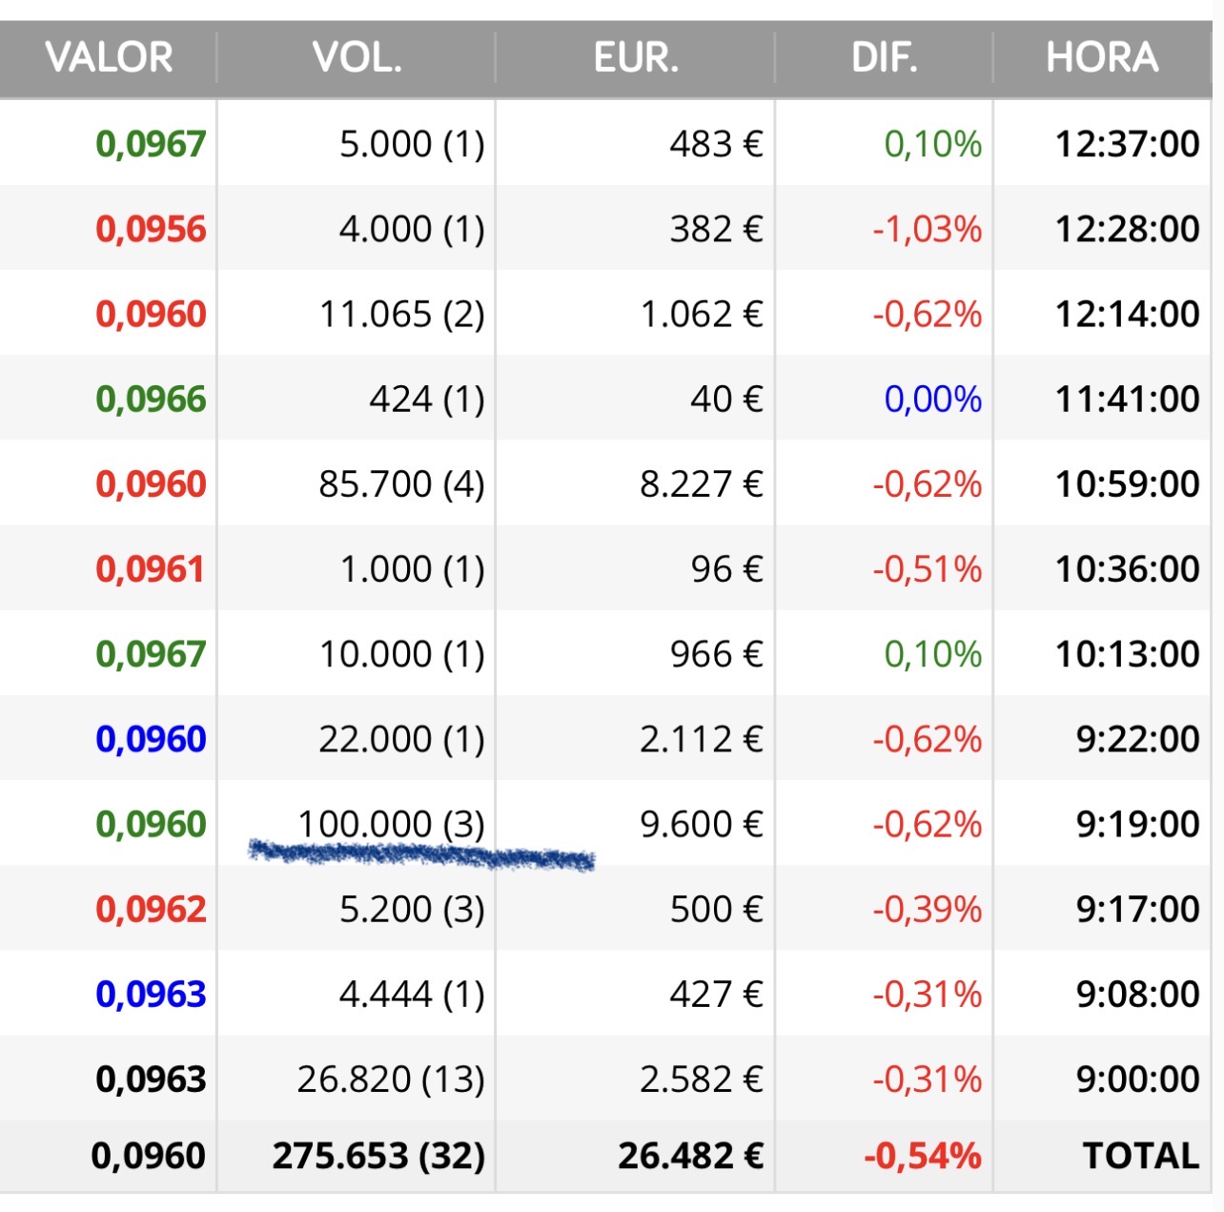Select the 26.820 (13) volume cell
Image resolution: width=1224 pixels, height=1212 pixels.
391,1078
